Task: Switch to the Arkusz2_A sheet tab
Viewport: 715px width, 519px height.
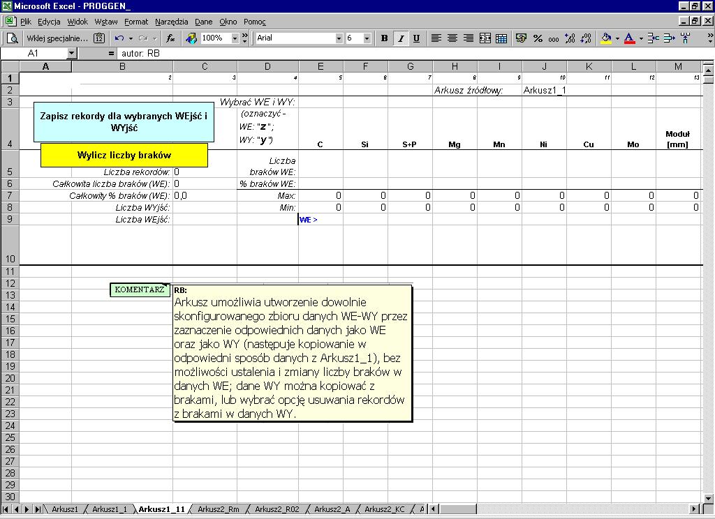Action: point(332,509)
